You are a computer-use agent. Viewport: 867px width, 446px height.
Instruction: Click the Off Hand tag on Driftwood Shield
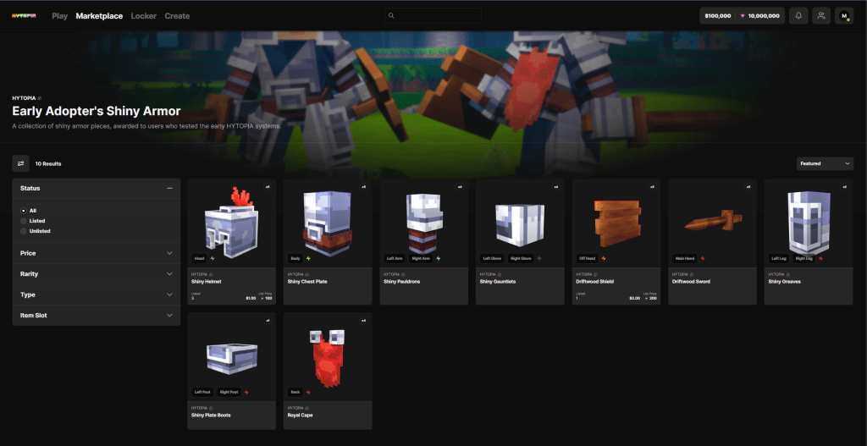[588, 258]
